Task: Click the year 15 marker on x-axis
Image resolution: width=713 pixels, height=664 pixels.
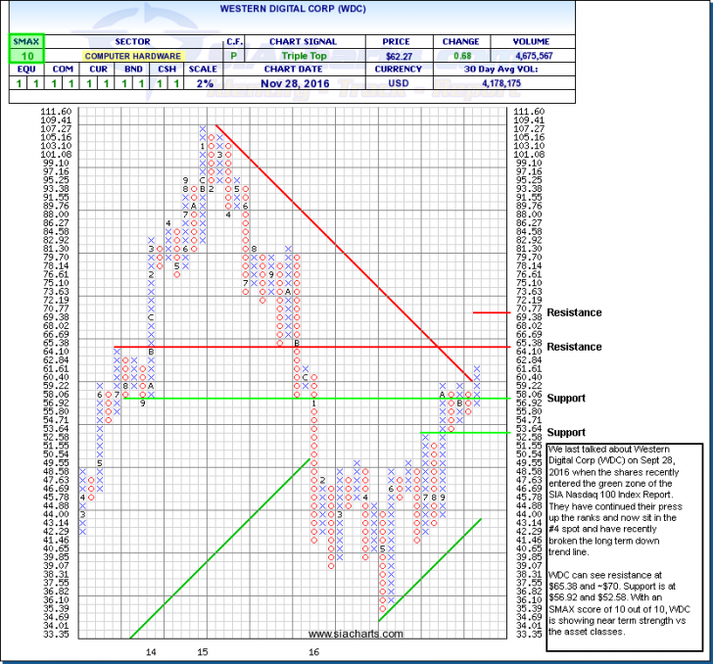Action: click(x=203, y=651)
